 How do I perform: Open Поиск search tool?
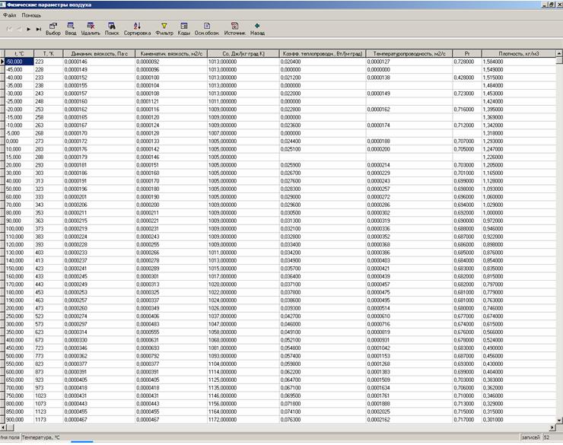(x=112, y=28)
